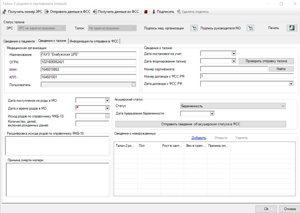Viewport: 300px width, 213px height.
Task: Click the 'Рост в сант...' column header
Action: 172,146
